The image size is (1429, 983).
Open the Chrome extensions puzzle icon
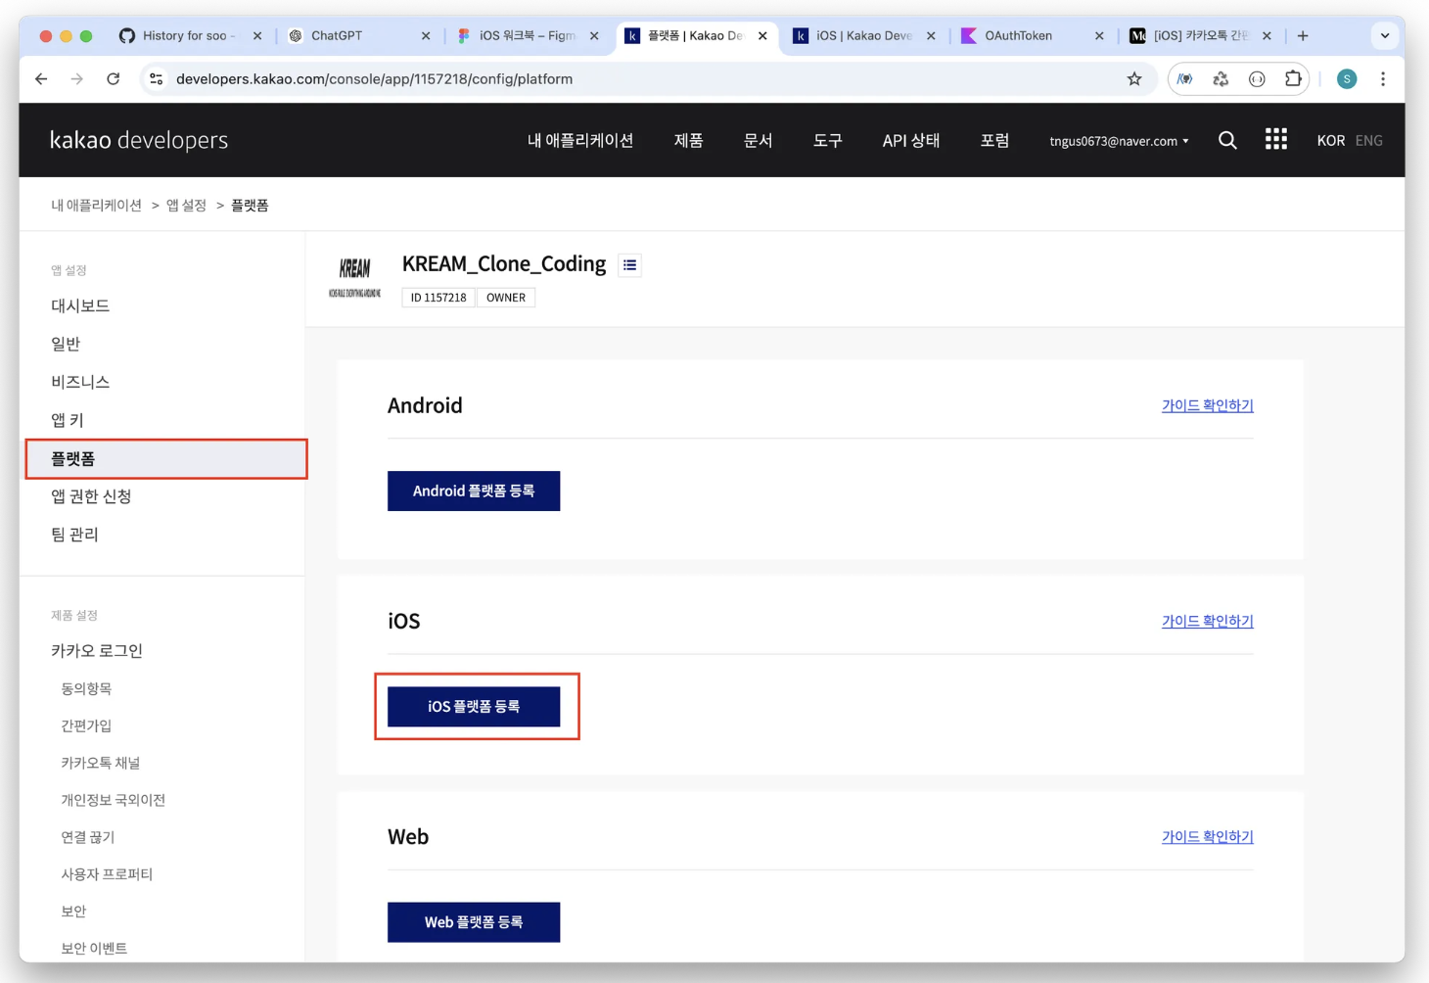pos(1293,79)
